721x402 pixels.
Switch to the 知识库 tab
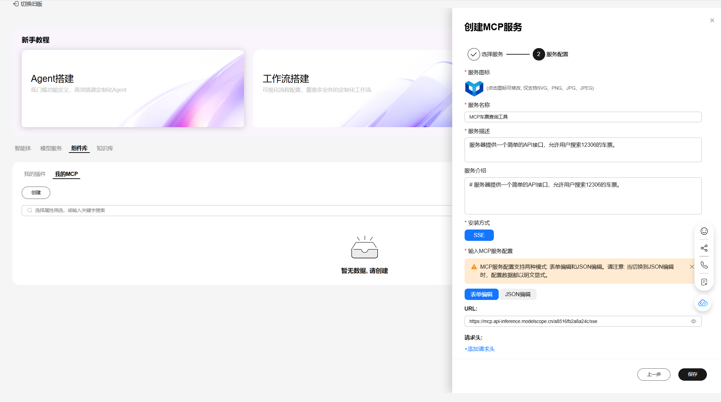click(105, 148)
